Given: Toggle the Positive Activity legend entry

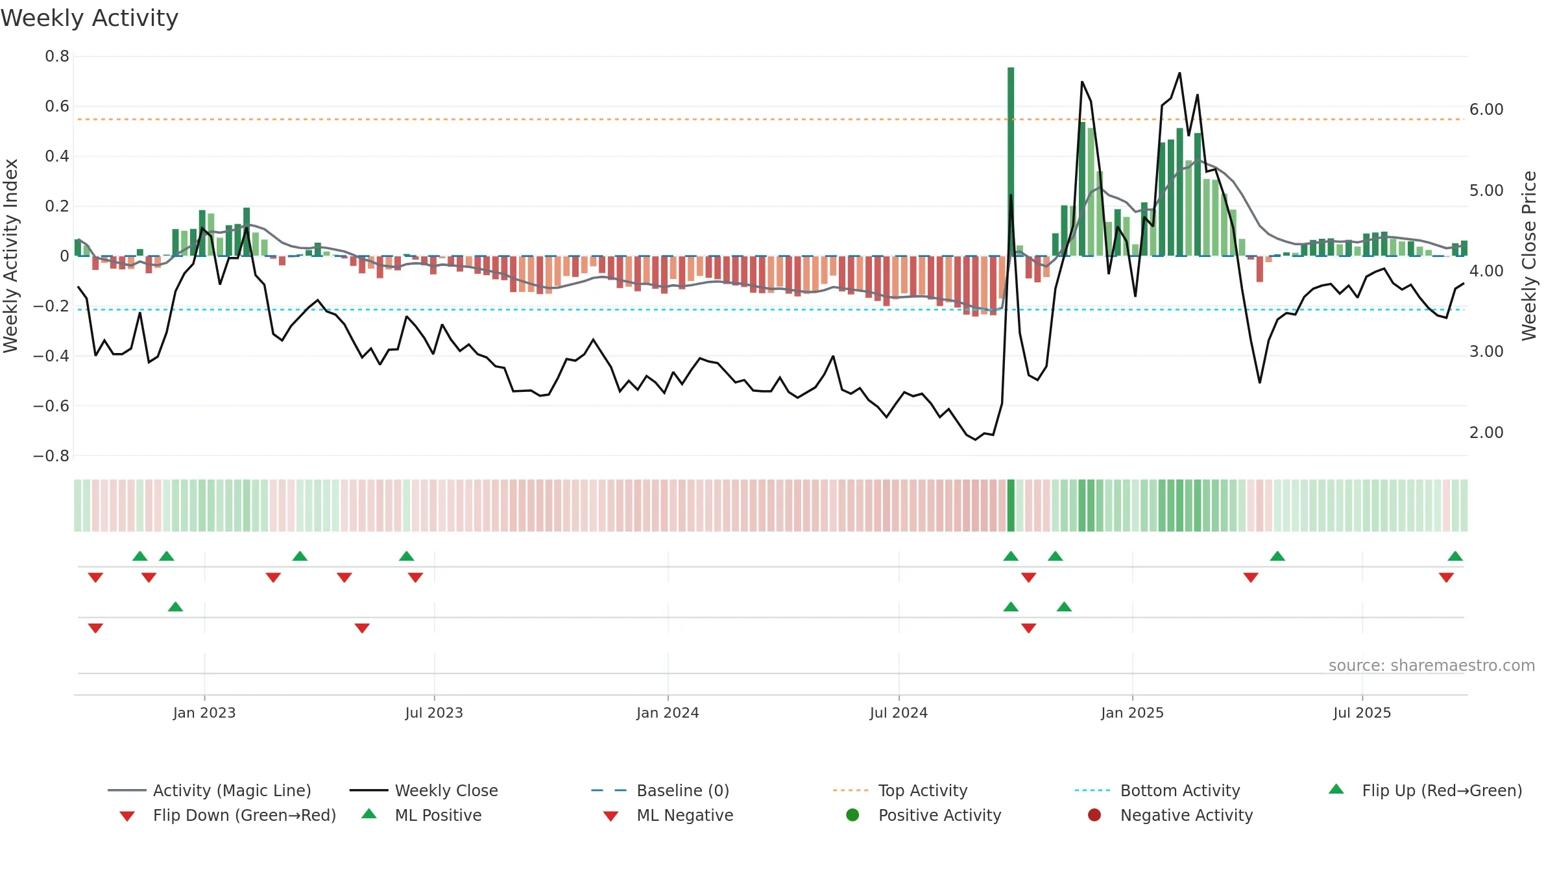Looking at the screenshot, I should [x=924, y=815].
